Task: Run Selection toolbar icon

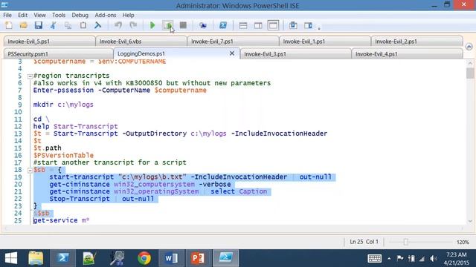Action: pyautogui.click(x=168, y=25)
